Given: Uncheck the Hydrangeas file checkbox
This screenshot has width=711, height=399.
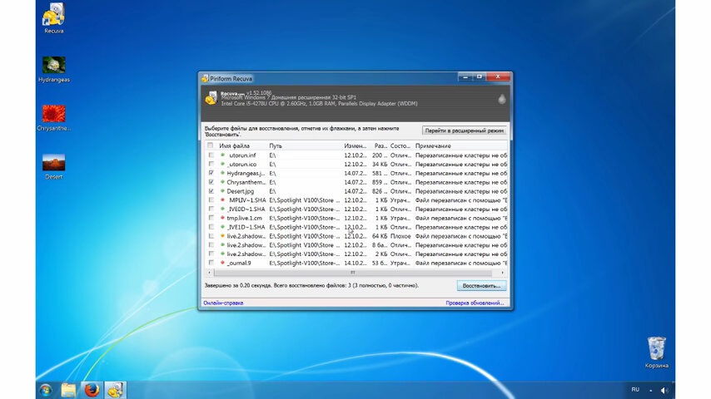Looking at the screenshot, I should [x=211, y=173].
